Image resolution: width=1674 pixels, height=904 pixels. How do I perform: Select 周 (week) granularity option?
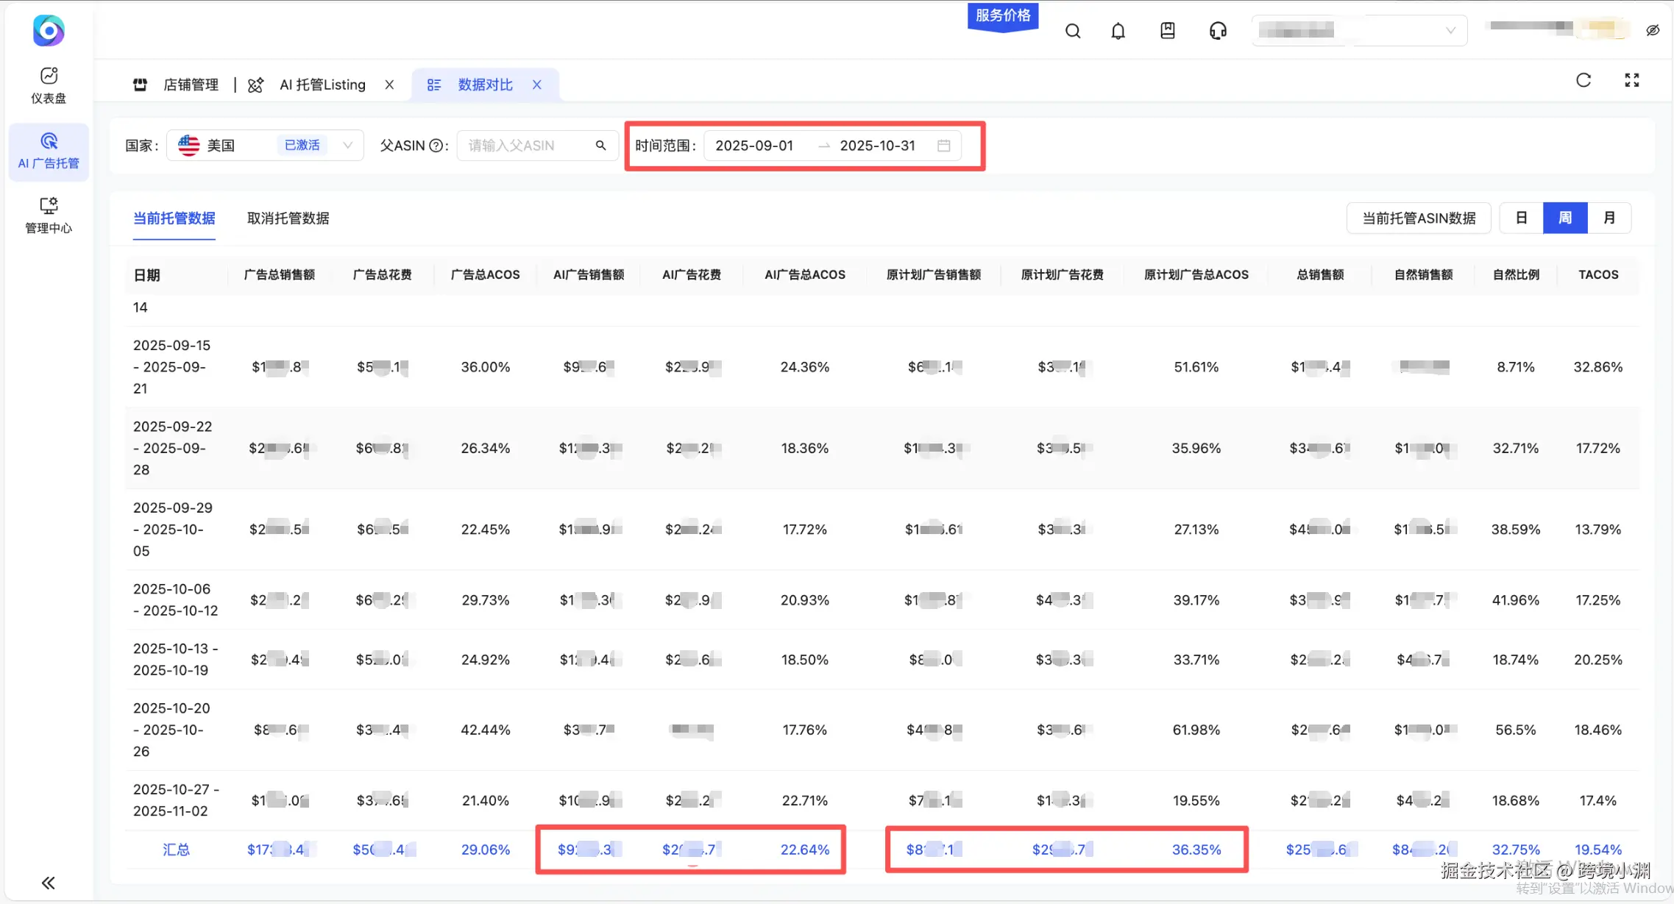pos(1565,218)
